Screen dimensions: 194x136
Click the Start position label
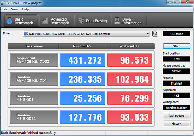point(171,53)
